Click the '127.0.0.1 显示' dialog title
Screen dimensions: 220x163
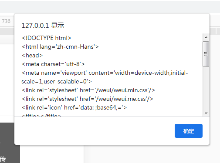coord(43,26)
